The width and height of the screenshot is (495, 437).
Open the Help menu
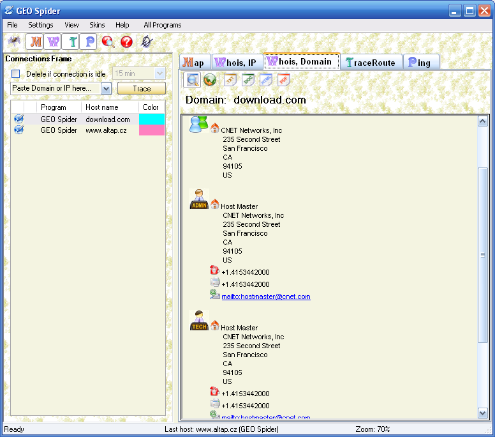pos(122,25)
